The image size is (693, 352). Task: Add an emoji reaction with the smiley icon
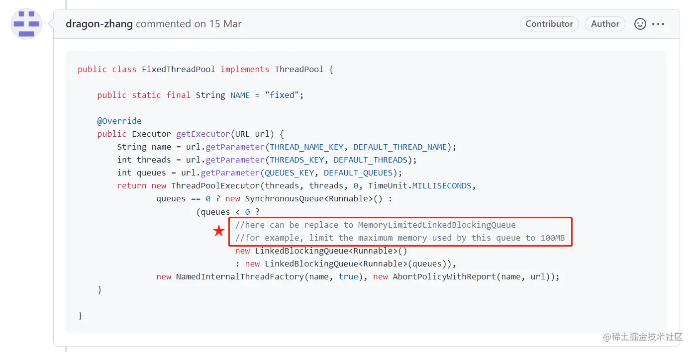640,24
